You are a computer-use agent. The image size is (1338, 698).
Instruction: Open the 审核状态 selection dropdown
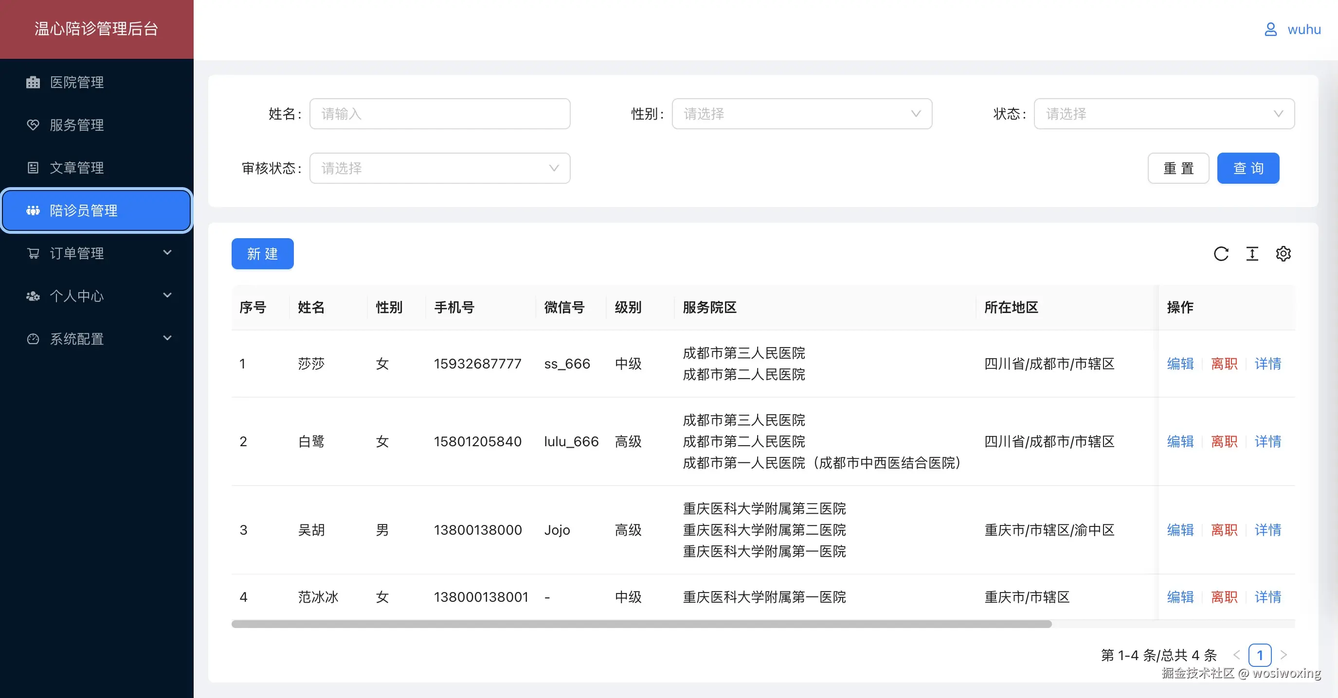point(439,168)
